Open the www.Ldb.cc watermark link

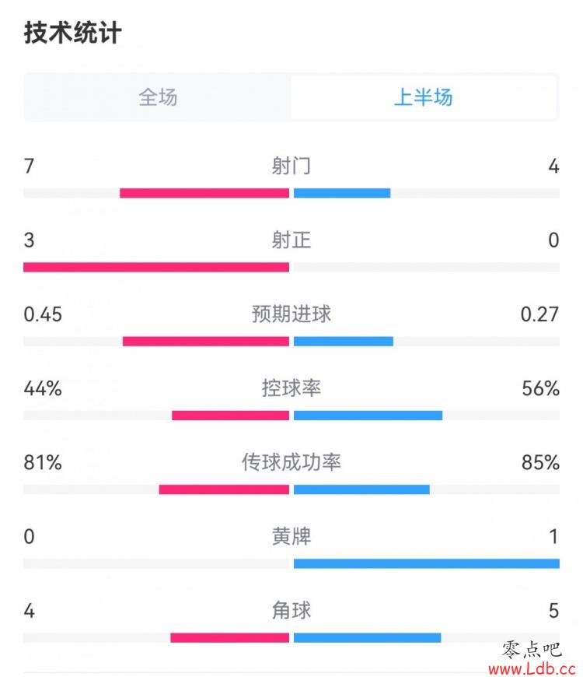pyautogui.click(x=532, y=668)
